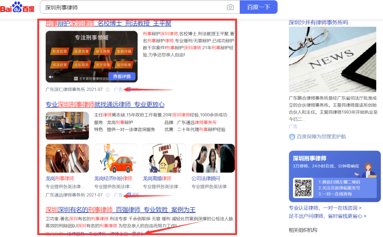Screen dimensions: 383x237
Task: Click the 广告 label under 广东深仁律师事务所
Action: (x=118, y=89)
